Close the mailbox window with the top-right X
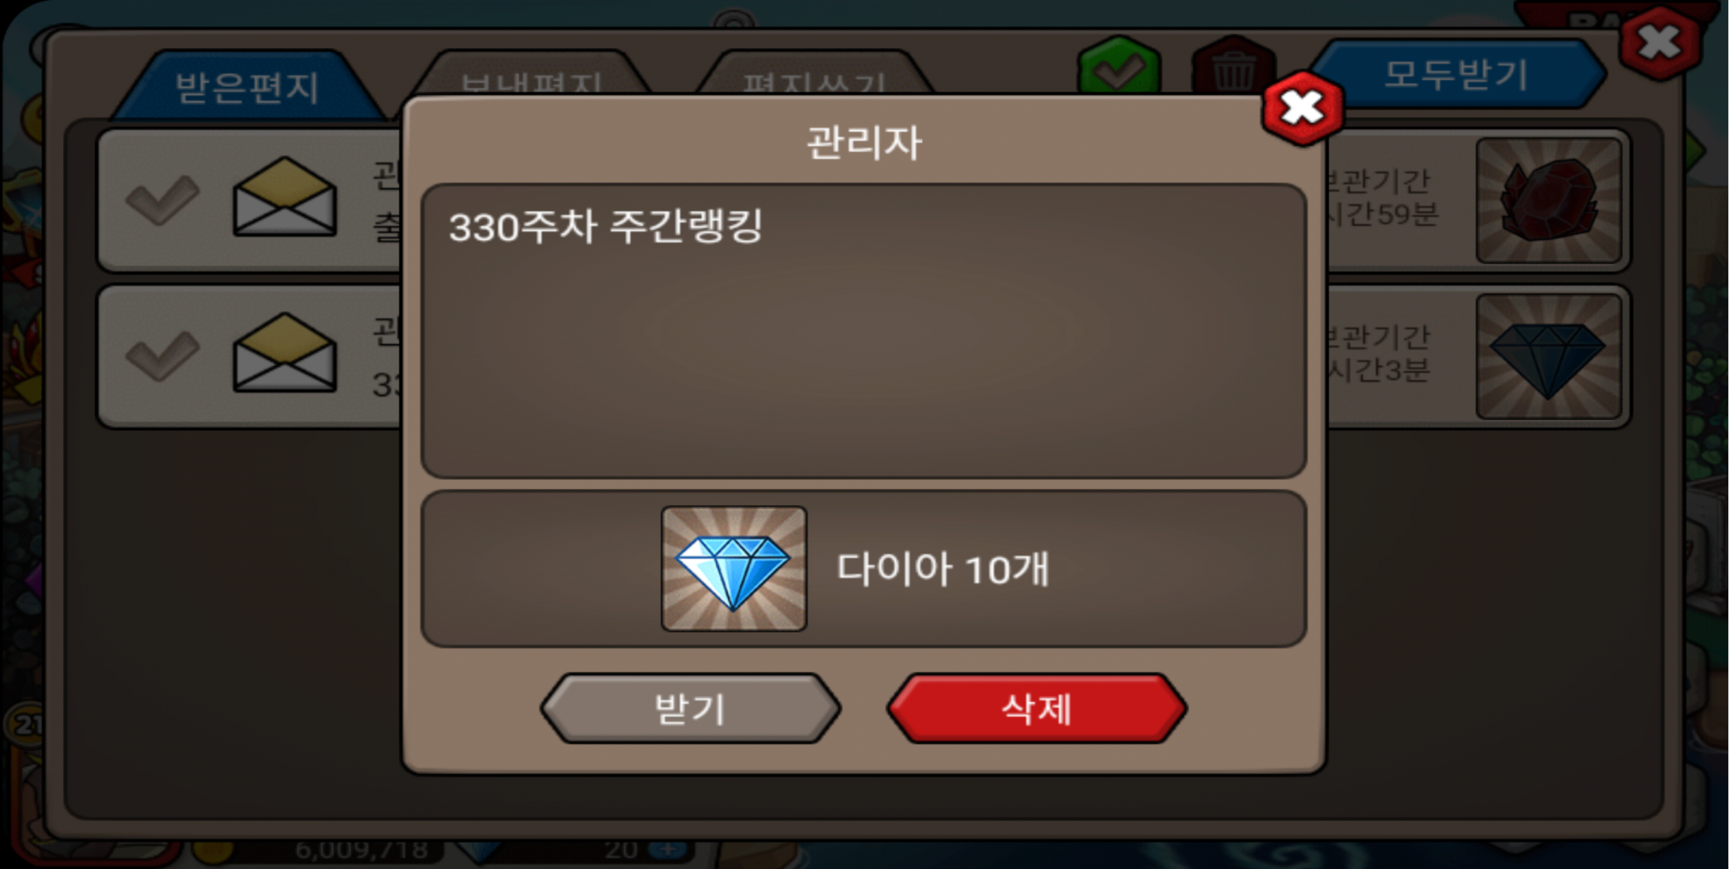 click(x=1660, y=42)
